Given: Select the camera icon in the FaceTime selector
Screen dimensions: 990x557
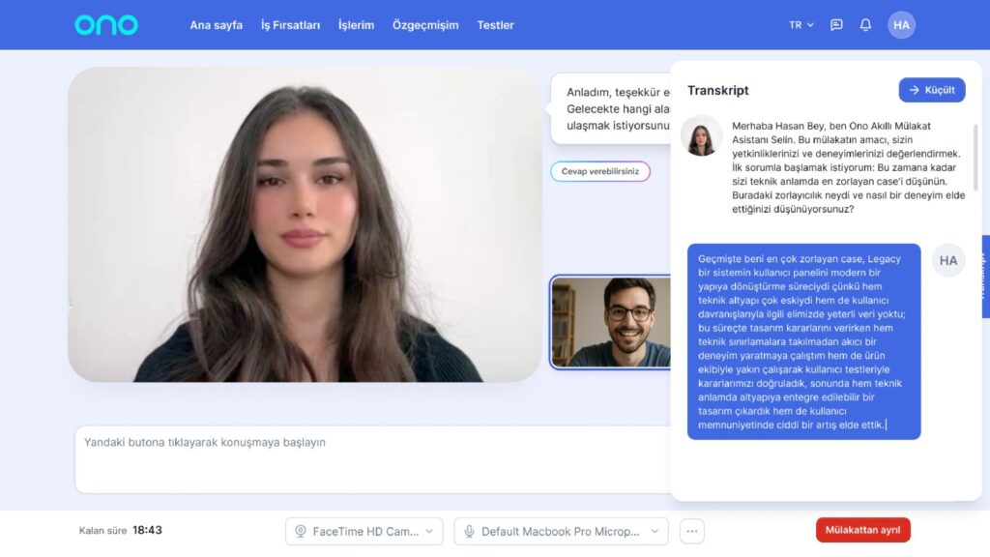Looking at the screenshot, I should (x=300, y=531).
